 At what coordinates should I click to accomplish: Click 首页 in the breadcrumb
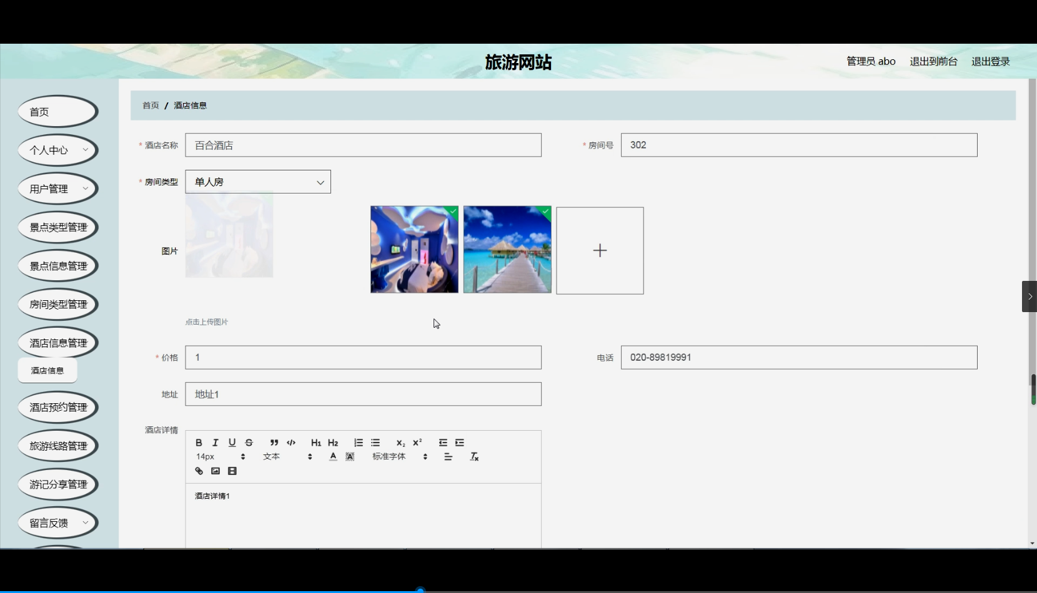point(151,105)
